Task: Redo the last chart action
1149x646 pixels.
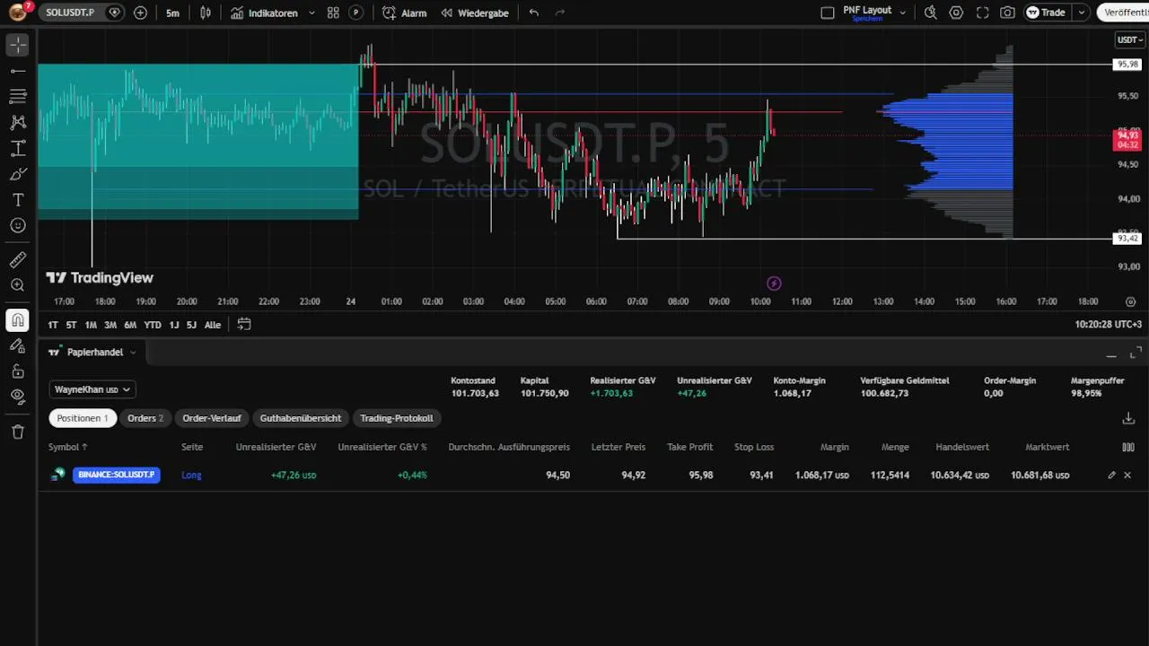Action: point(560,13)
